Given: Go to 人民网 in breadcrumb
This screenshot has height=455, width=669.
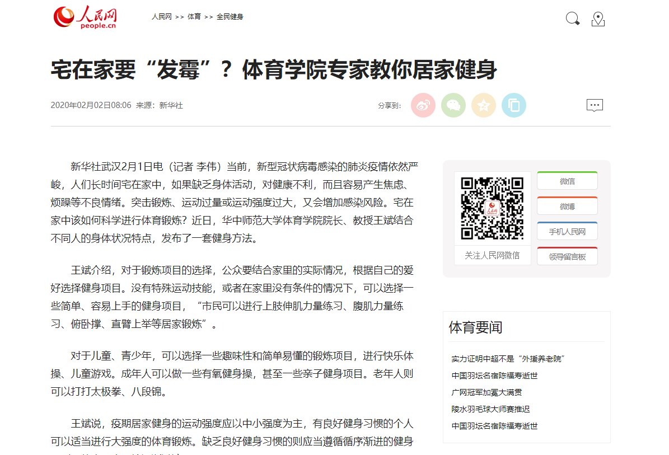Looking at the screenshot, I should [x=161, y=17].
